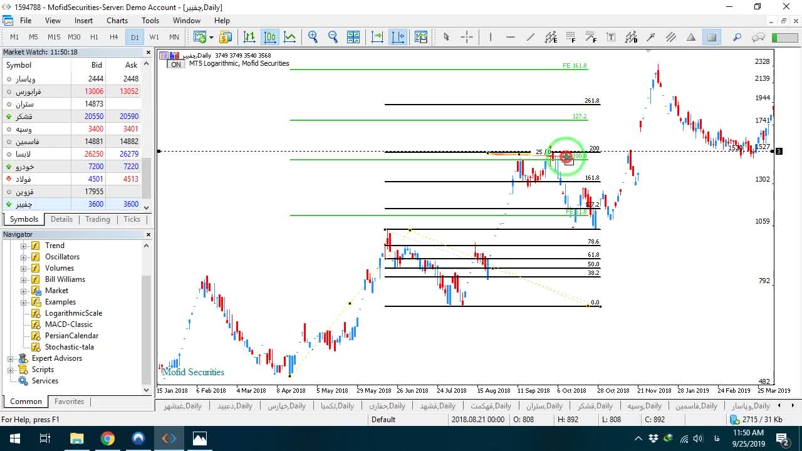Open Chrome from the Windows taskbar

pos(108,438)
